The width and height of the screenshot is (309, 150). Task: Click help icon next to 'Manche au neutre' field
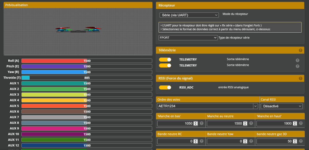(x=251, y=123)
